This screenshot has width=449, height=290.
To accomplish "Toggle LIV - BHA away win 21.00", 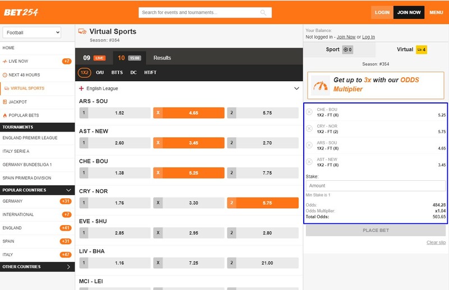I will pyautogui.click(x=263, y=263).
